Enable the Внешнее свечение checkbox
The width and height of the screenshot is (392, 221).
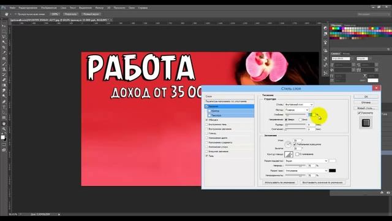click(x=206, y=152)
